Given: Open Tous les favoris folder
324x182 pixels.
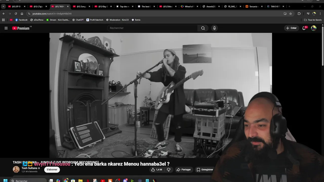Looking at the screenshot, I should coord(313,20).
